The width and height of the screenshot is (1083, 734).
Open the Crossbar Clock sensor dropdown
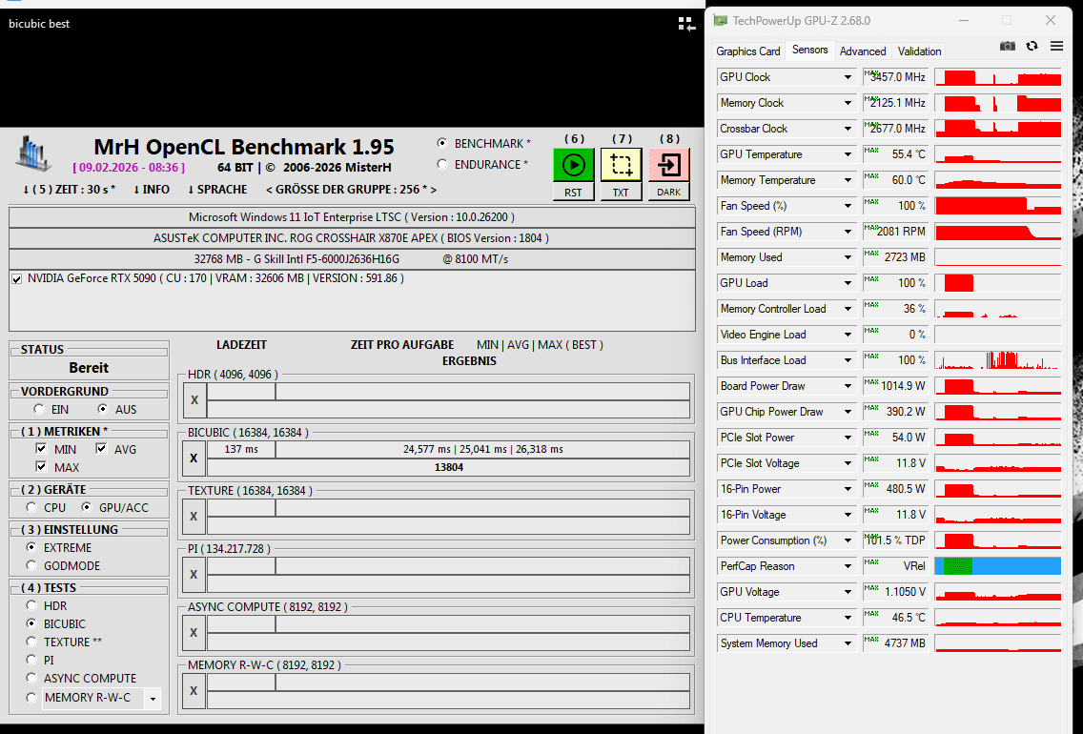(848, 129)
